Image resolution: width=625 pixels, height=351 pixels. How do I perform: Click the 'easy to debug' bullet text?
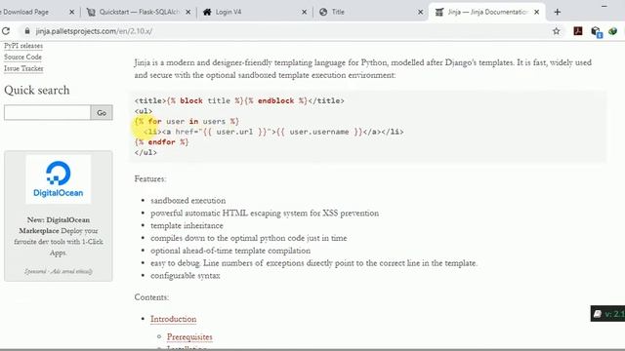click(x=313, y=263)
